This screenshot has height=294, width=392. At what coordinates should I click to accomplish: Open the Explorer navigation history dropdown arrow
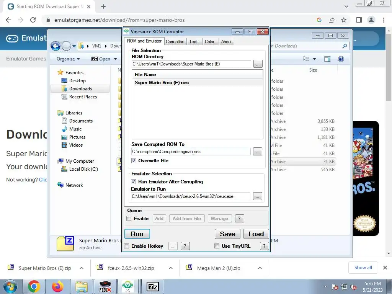point(74,46)
